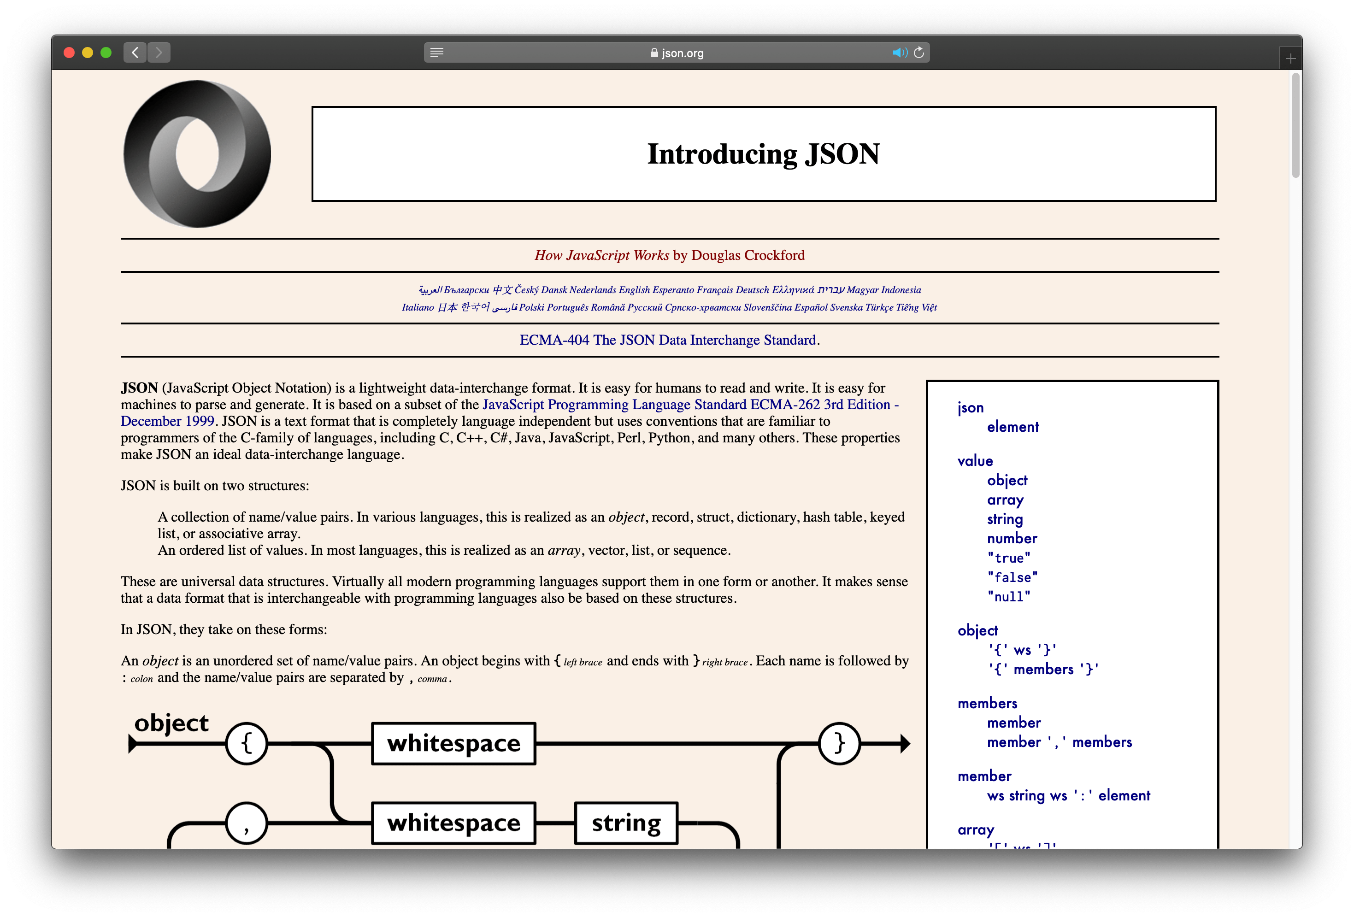The width and height of the screenshot is (1354, 917).
Task: Open Reader view icon in address bar
Action: pyautogui.click(x=436, y=53)
